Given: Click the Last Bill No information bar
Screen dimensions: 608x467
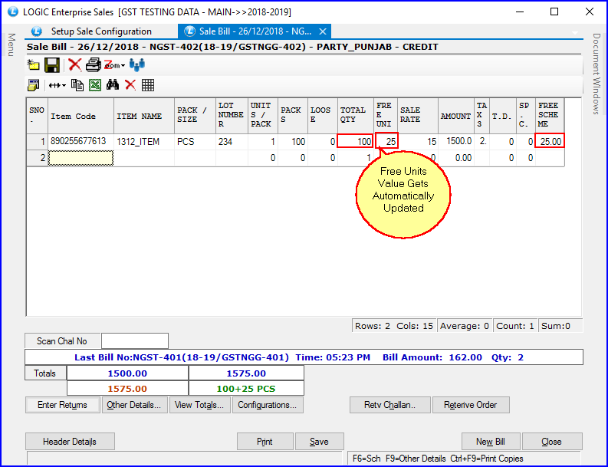Looking at the screenshot, I should pos(304,357).
